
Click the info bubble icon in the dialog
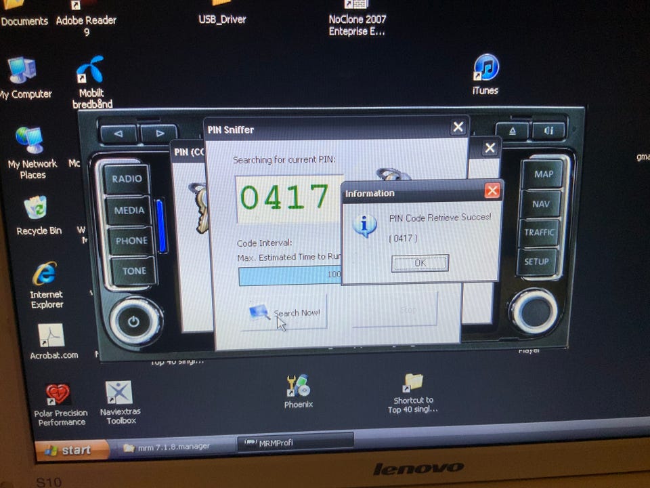(x=364, y=226)
